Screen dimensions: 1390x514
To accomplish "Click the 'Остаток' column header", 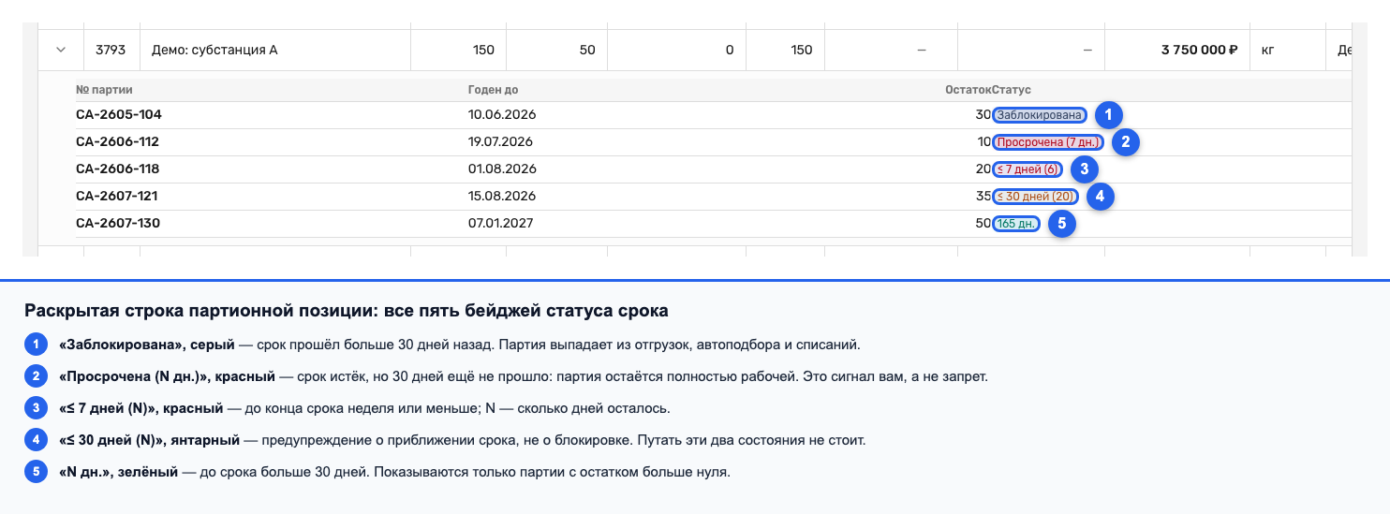I will [x=968, y=90].
